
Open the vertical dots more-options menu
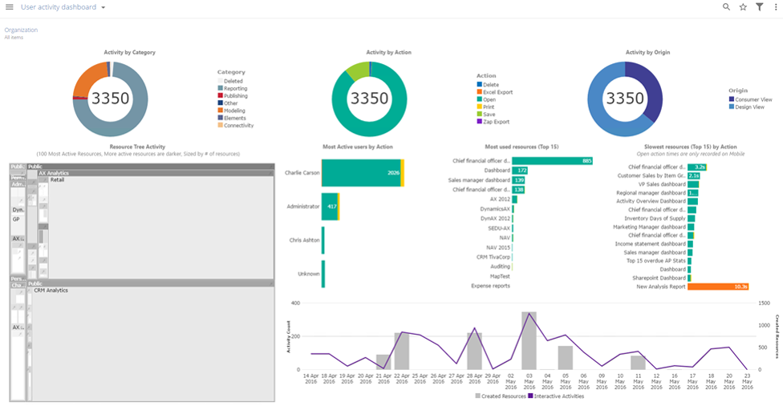(776, 7)
